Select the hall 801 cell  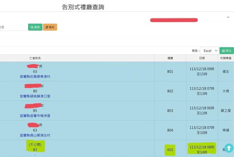(170, 72)
